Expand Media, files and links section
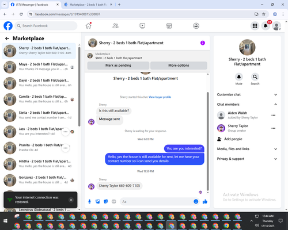Viewport: 288px width, 230px height. point(247,149)
